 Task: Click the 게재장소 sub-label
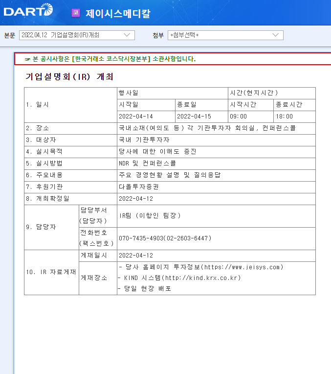point(98,278)
